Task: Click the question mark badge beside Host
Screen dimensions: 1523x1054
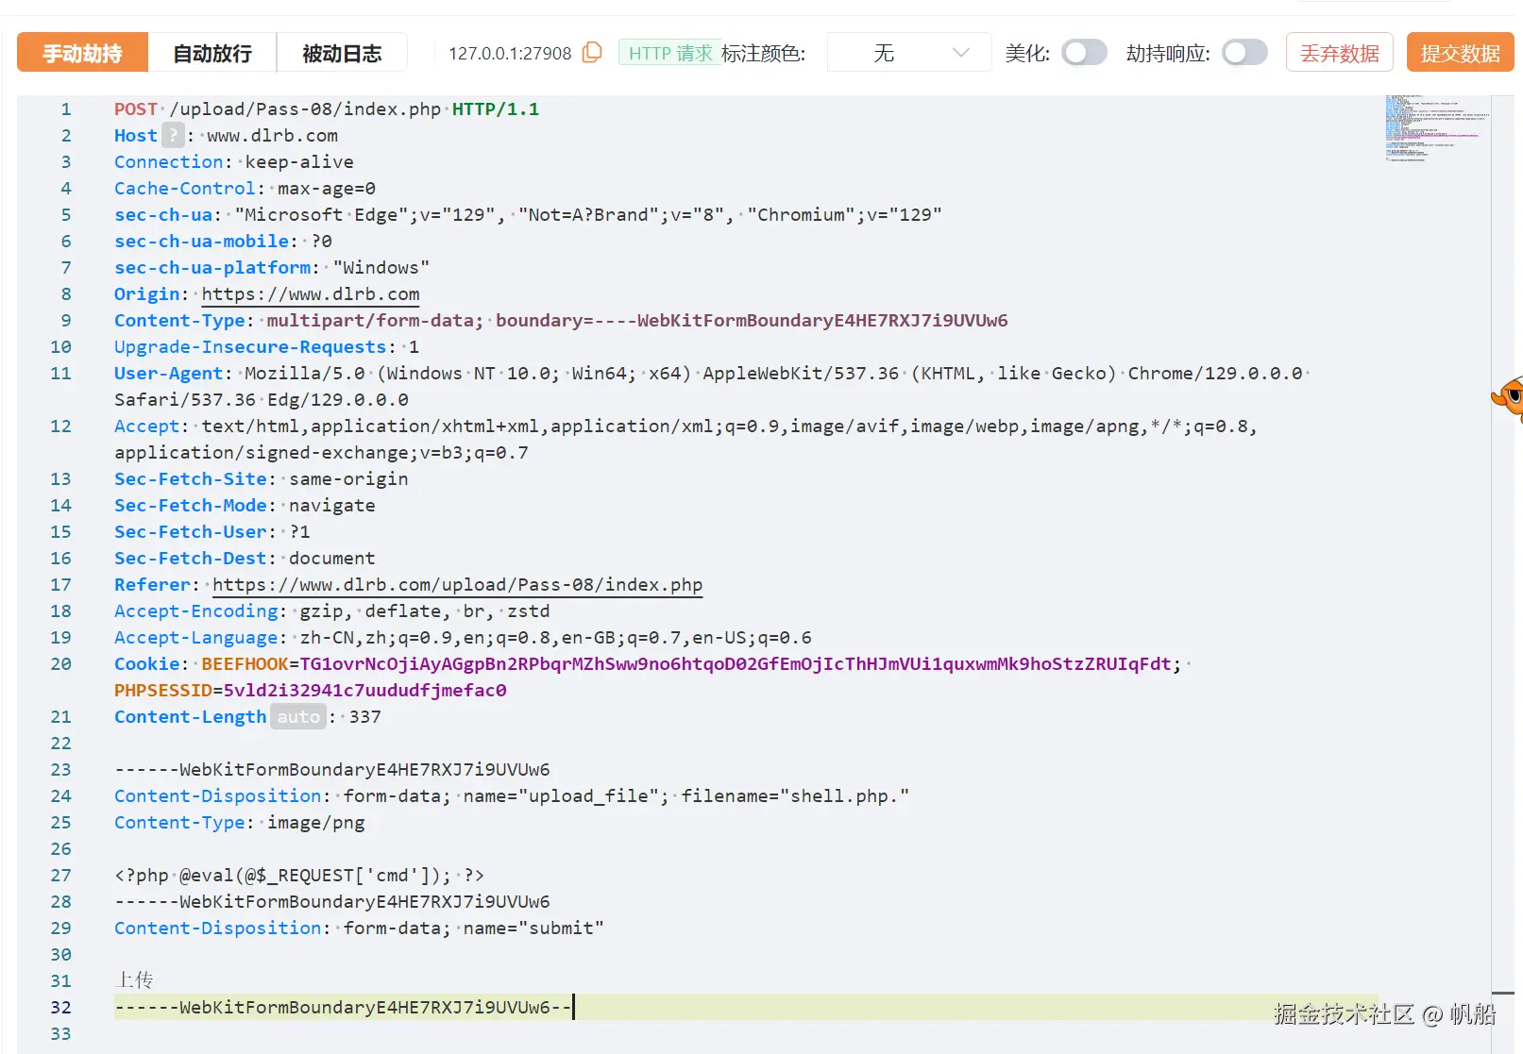Action: [173, 135]
